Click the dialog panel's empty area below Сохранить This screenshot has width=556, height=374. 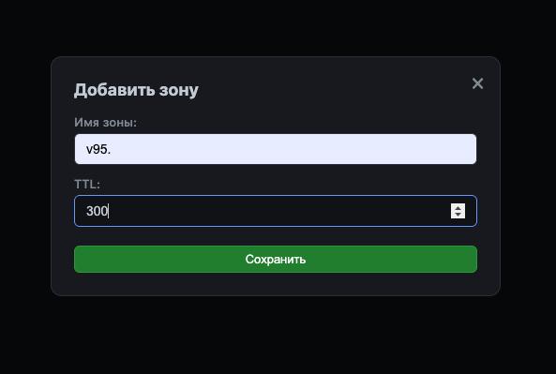coord(276,284)
